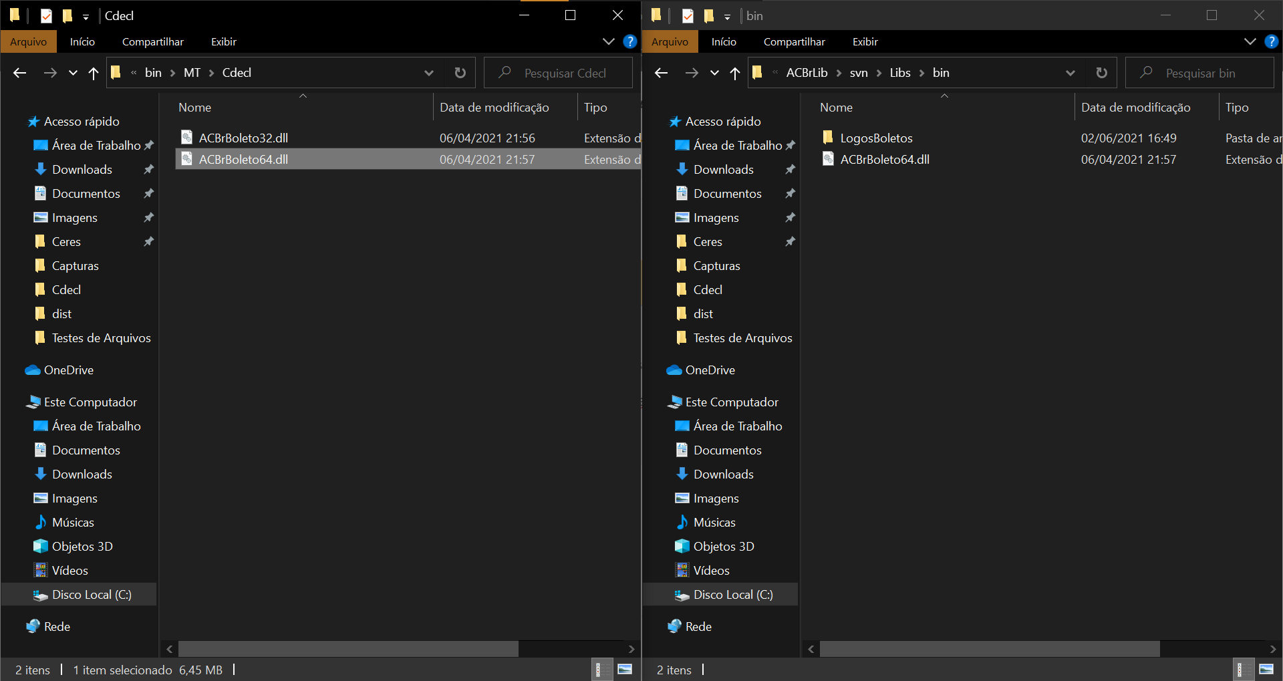The width and height of the screenshot is (1283, 681).
Task: Click the Properties quick-access icon in the bin title bar
Action: [688, 15]
